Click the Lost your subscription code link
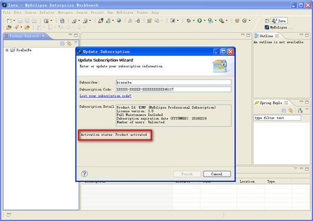The height and width of the screenshot is (221, 313). pyautogui.click(x=105, y=96)
